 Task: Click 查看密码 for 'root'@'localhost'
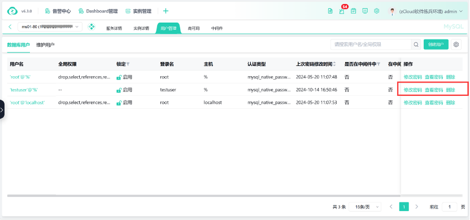click(x=434, y=103)
